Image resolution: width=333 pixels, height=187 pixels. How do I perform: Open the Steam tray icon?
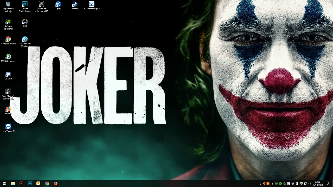[x=293, y=184]
